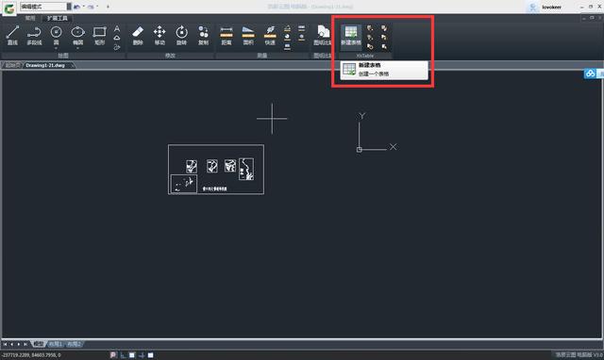Expand the Circle (圆) tool dropdown arrow

coord(57,48)
